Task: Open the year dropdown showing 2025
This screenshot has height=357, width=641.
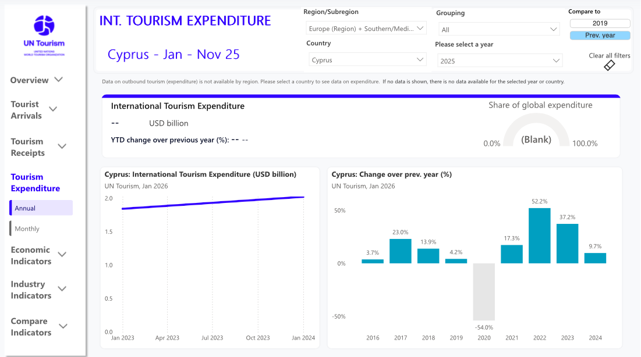Action: (x=499, y=61)
